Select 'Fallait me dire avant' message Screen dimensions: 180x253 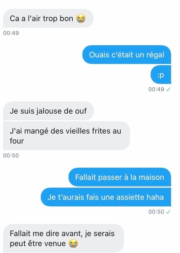[x=64, y=238]
